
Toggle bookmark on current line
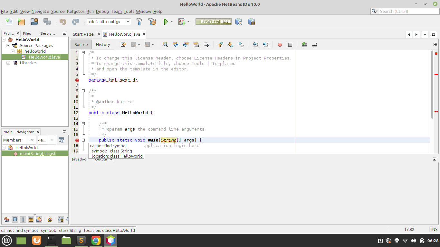pos(241,45)
